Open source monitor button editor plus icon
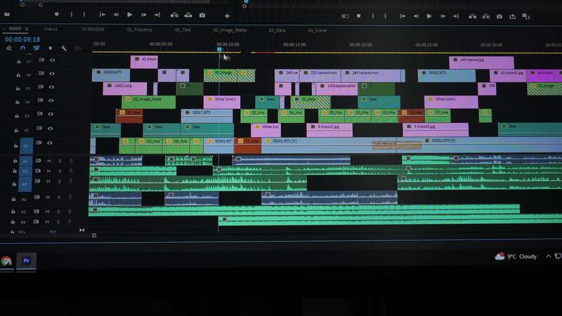This screenshot has height=316, width=562. 227,15
